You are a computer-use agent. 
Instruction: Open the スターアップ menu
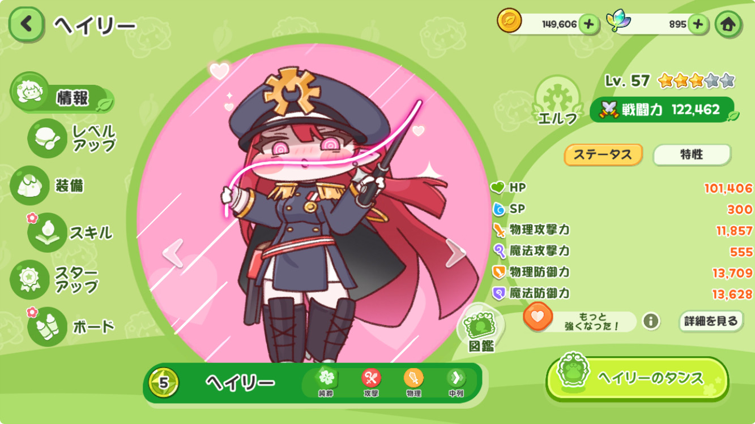[x=55, y=279]
